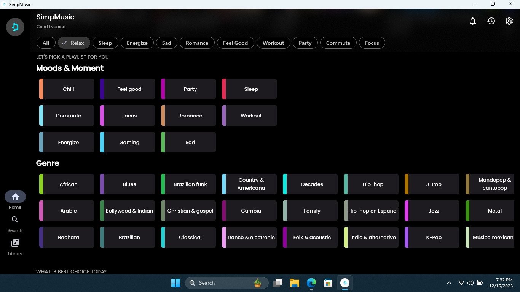Open the settings gear icon

click(509, 21)
